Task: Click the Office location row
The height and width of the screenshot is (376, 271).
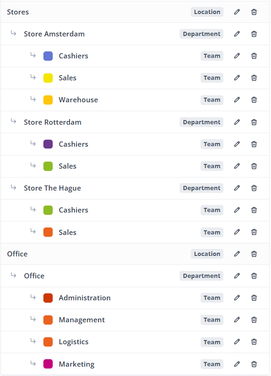Action: (x=17, y=254)
